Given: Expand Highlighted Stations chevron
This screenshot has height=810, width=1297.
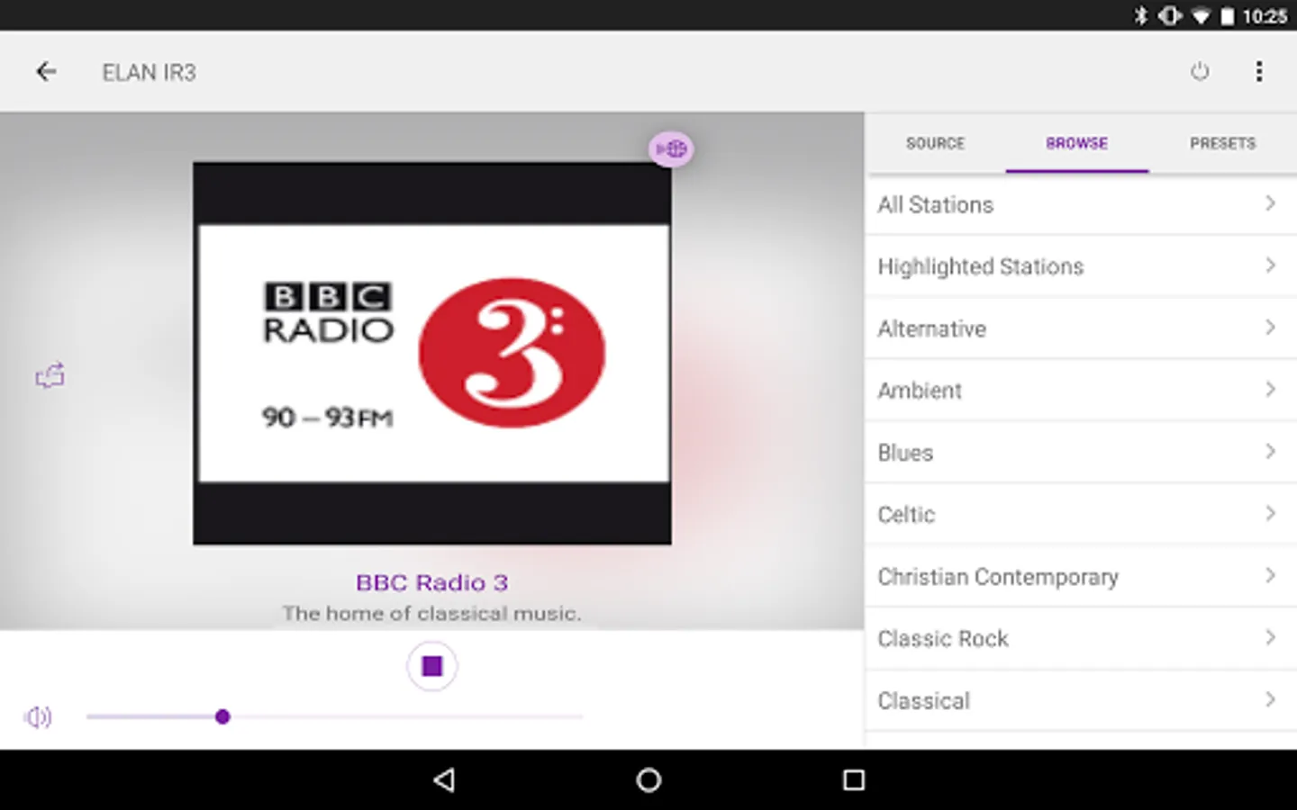Looking at the screenshot, I should point(1270,266).
